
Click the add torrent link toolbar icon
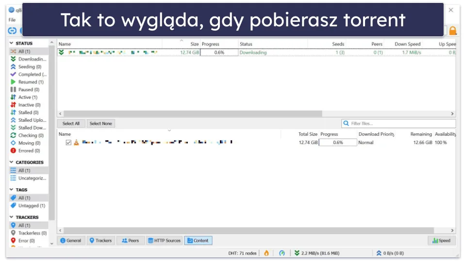click(x=12, y=31)
